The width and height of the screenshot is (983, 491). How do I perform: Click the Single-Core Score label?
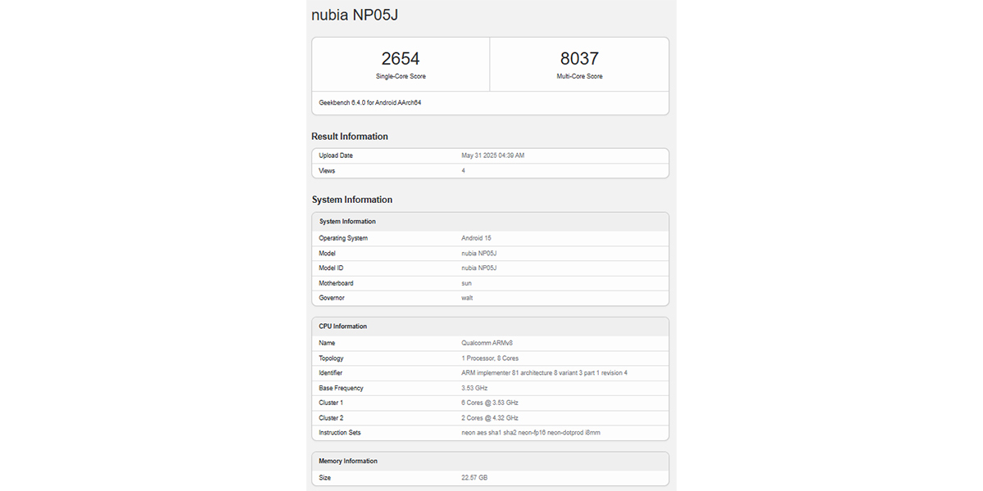coord(401,76)
